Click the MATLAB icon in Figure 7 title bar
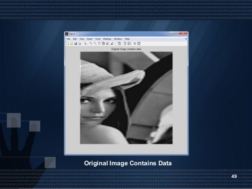Image resolution: width=252 pixels, height=189 pixels. click(67, 34)
